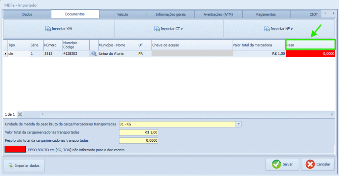Click the gray X delete record icon
This screenshot has height=176, width=339.
(20, 114)
